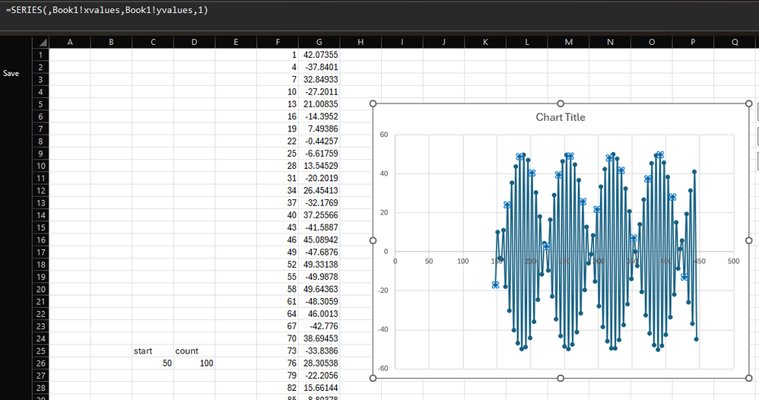Select cell with value -0.44257
Viewport: 759px width, 400px height.
click(319, 141)
